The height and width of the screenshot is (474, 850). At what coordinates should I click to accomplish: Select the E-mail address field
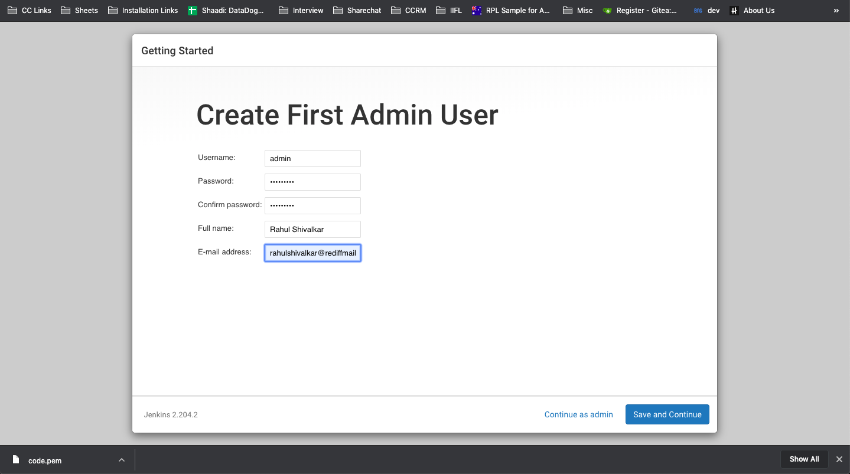point(312,253)
